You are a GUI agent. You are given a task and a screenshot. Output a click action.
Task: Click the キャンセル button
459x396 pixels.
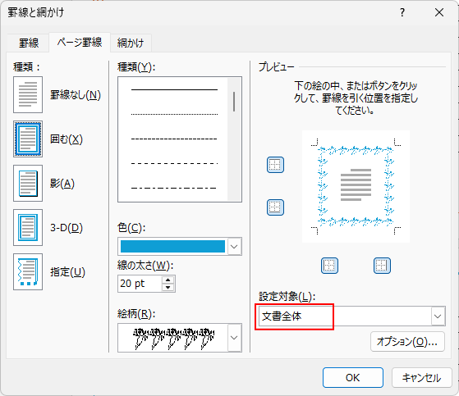click(422, 378)
